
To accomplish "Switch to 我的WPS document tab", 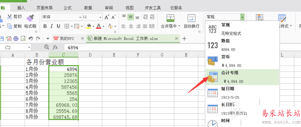I will [x=66, y=39].
